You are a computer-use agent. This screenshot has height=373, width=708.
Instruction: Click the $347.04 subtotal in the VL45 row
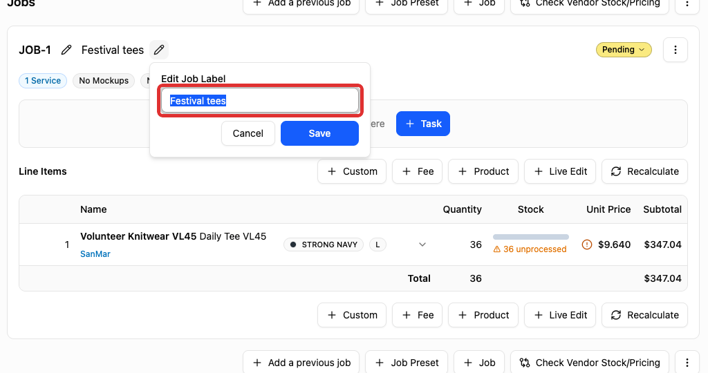click(662, 245)
